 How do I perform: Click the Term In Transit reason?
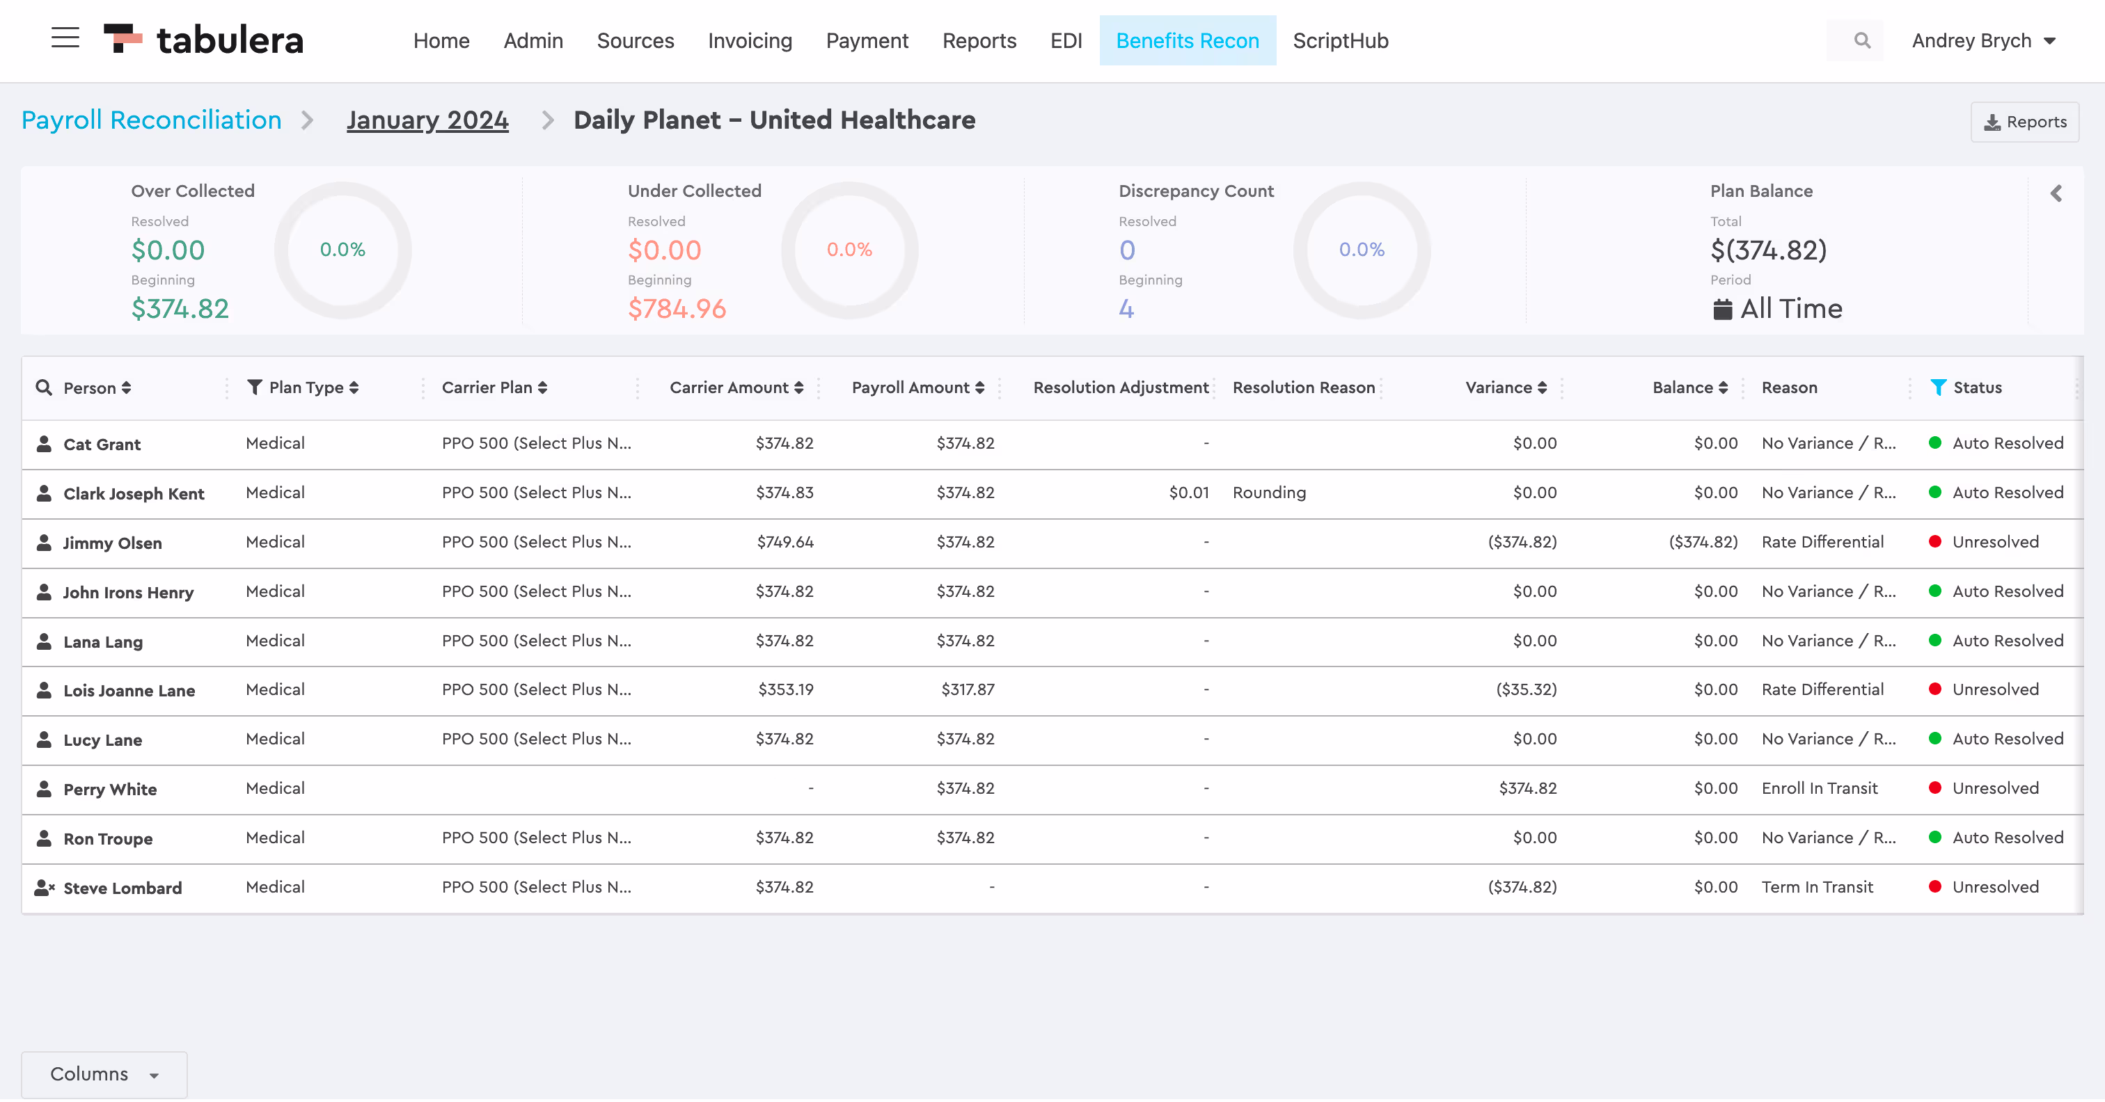[x=1817, y=887]
